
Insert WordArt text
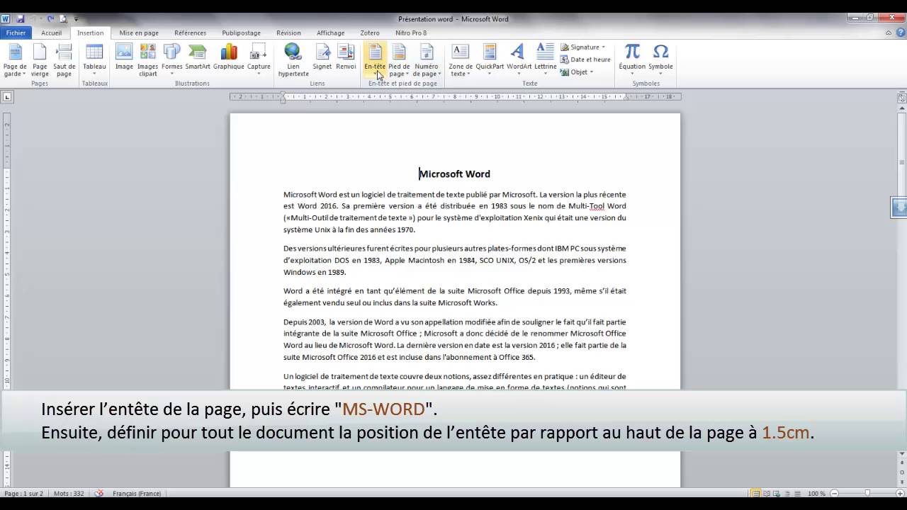[519, 60]
